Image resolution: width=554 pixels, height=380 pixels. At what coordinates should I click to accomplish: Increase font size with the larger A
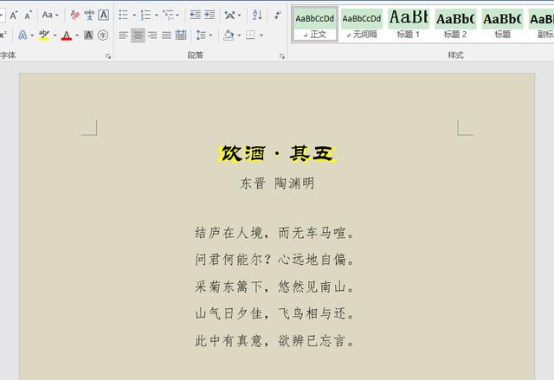[x=14, y=15]
